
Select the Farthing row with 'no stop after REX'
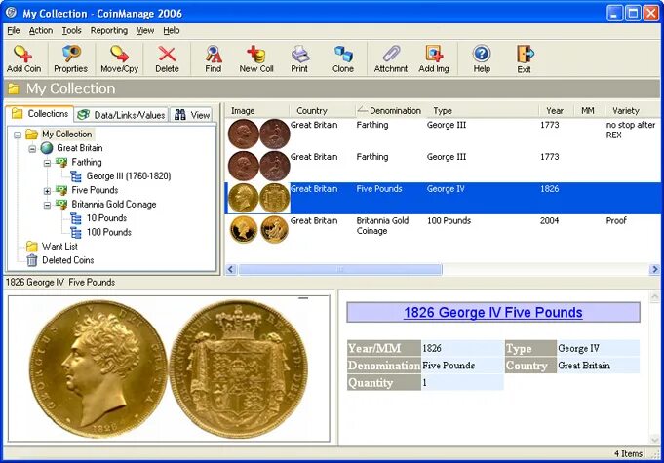443,135
